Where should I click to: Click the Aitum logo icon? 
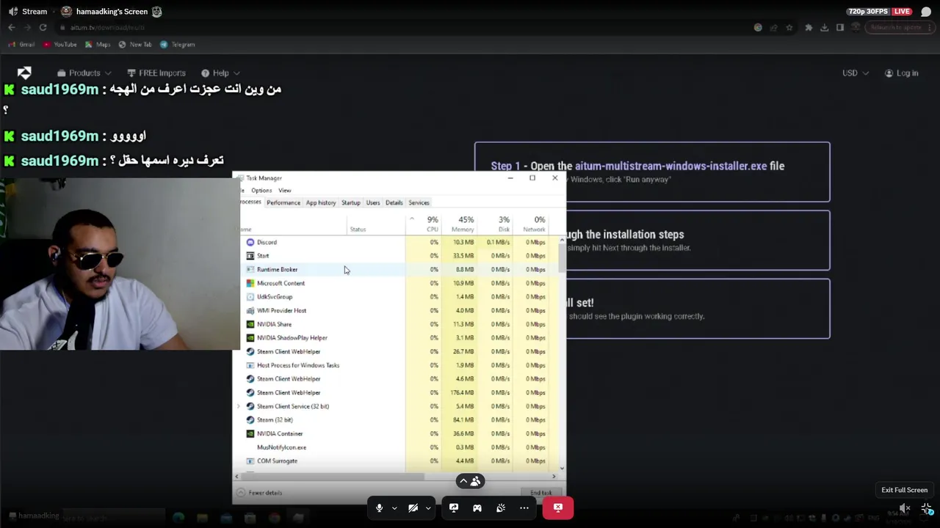tap(24, 73)
